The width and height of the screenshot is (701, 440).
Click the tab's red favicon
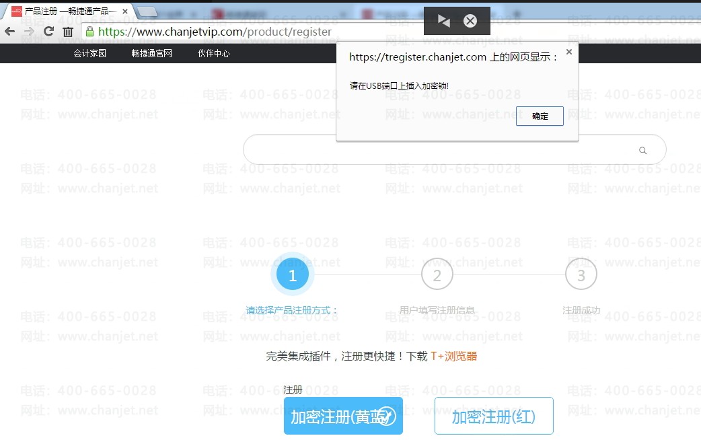[x=17, y=11]
